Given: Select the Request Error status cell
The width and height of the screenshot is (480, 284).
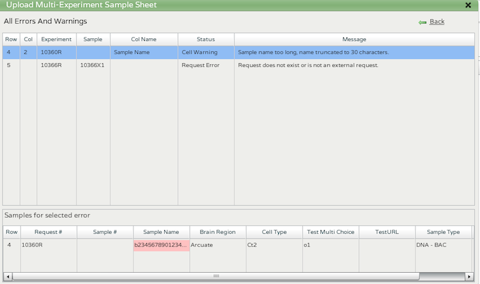Looking at the screenshot, I should 206,65.
